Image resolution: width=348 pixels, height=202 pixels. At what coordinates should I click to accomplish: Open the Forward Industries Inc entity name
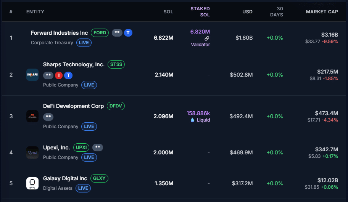[59, 33]
